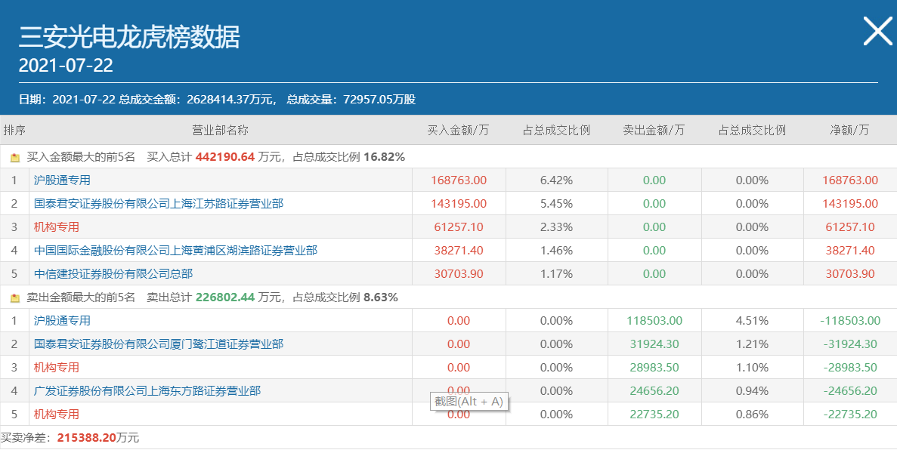Click the icon beside 卖出金额最大的前5名
The width and height of the screenshot is (897, 450).
point(15,298)
